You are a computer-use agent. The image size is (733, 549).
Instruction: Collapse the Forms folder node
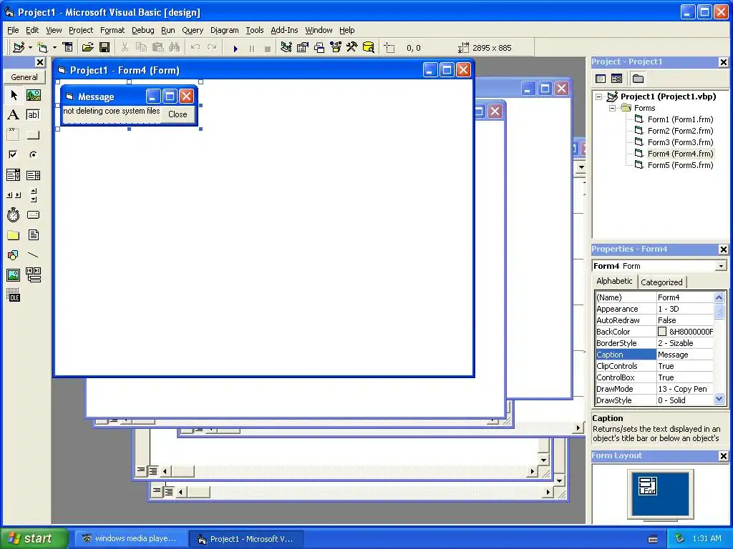coord(612,108)
